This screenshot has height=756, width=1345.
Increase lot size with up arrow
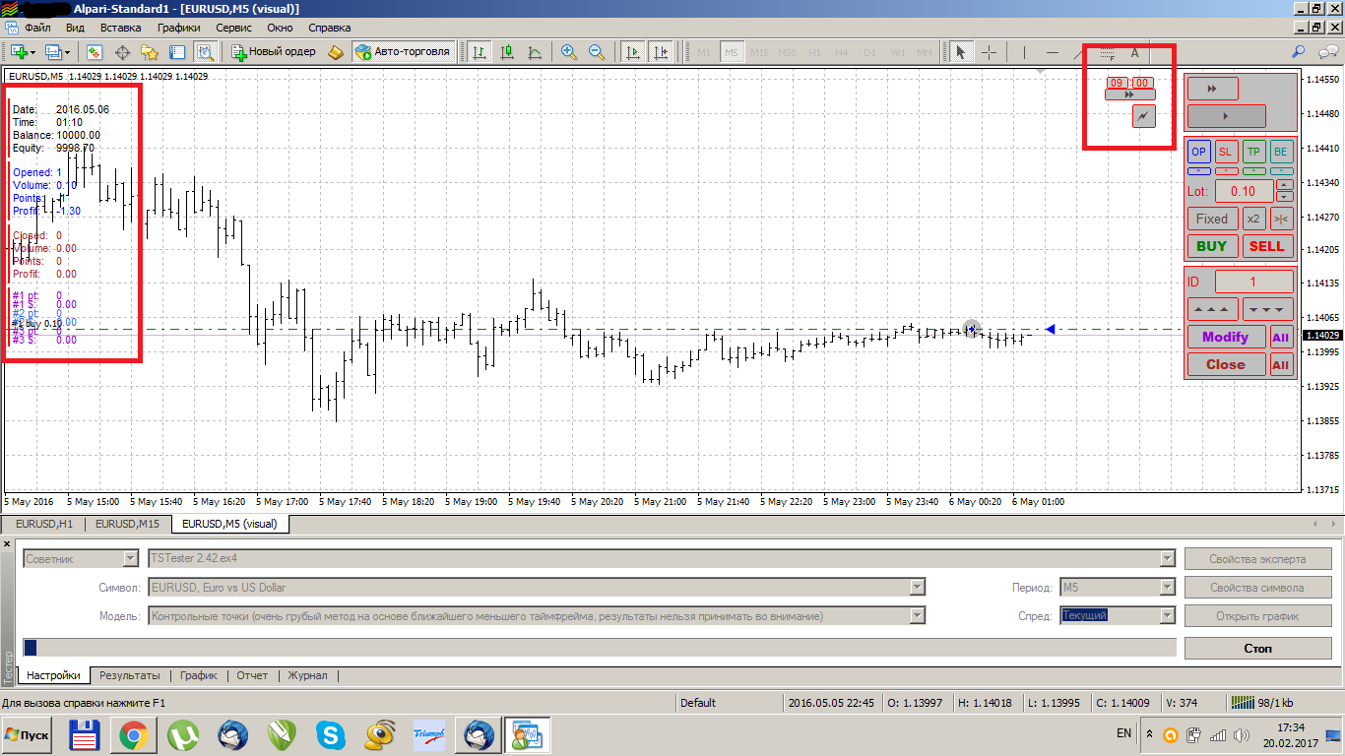click(x=1284, y=185)
